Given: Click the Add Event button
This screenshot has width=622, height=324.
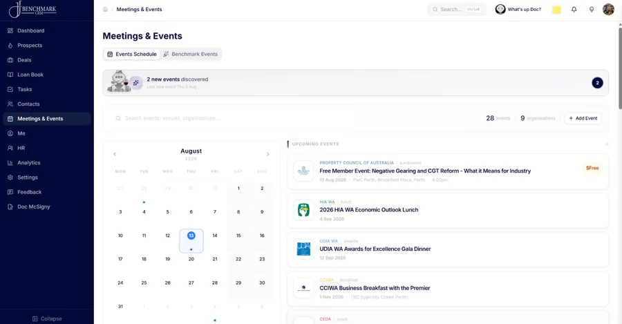Looking at the screenshot, I should 583,118.
